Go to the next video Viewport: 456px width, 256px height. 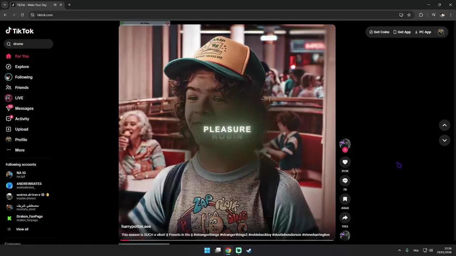tap(444, 140)
